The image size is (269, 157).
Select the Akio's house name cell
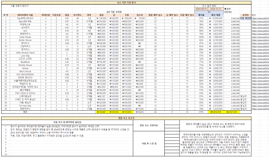pos(25,72)
